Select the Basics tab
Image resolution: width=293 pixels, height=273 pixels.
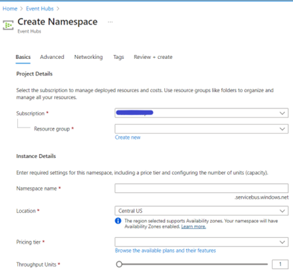click(23, 57)
